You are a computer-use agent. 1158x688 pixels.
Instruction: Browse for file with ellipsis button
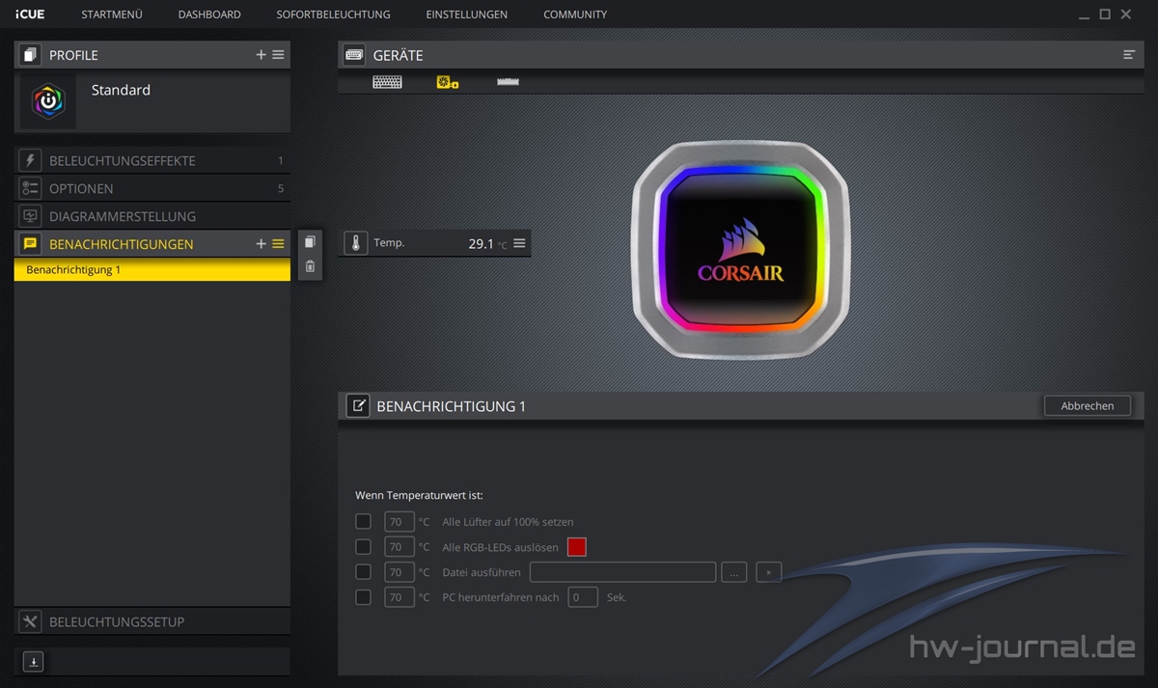(x=733, y=572)
